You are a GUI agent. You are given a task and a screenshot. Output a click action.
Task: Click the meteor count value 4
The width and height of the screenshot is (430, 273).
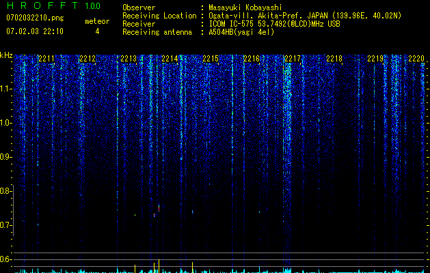97,31
